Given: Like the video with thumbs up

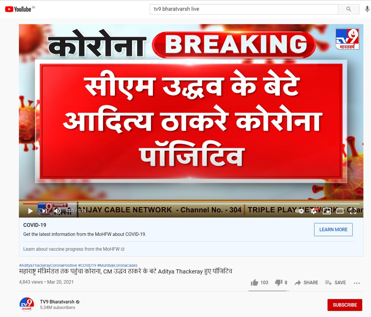Looking at the screenshot, I should click(x=259, y=283).
